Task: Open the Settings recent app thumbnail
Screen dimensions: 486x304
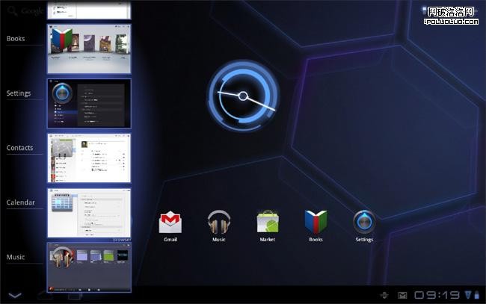Action: click(x=89, y=103)
